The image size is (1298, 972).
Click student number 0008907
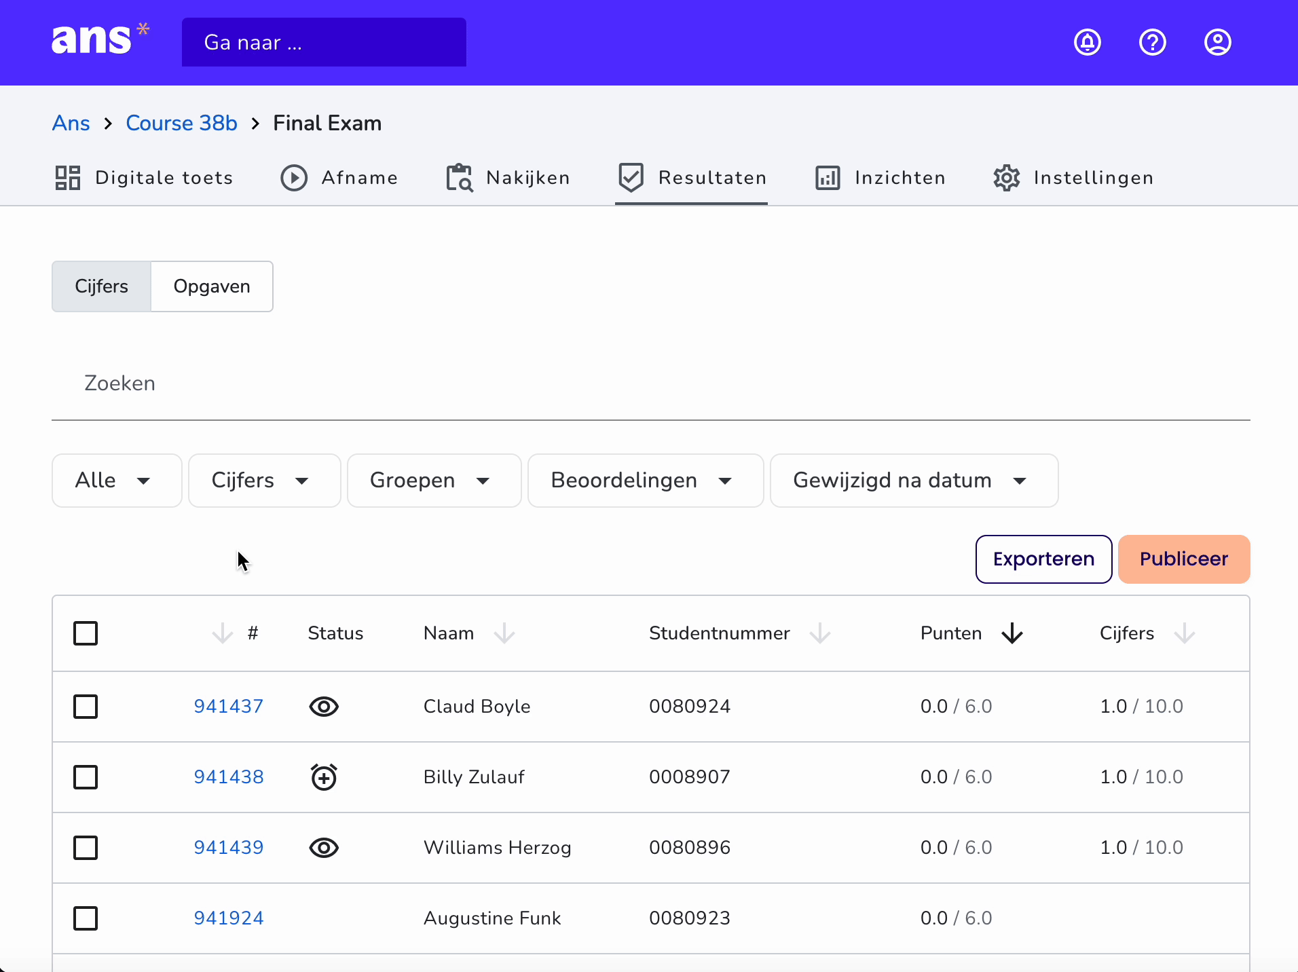click(690, 777)
